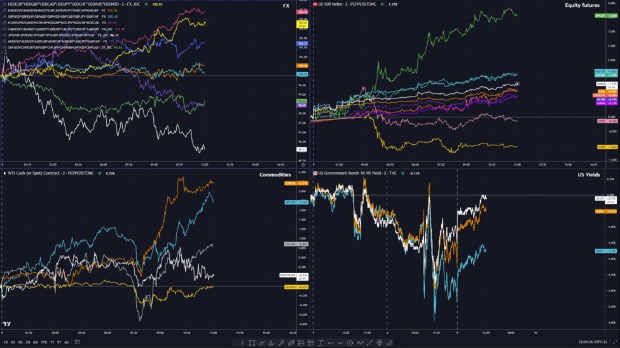620x348 pixels.
Task: Switch to the YTD time range
Action: pyautogui.click(x=43, y=342)
